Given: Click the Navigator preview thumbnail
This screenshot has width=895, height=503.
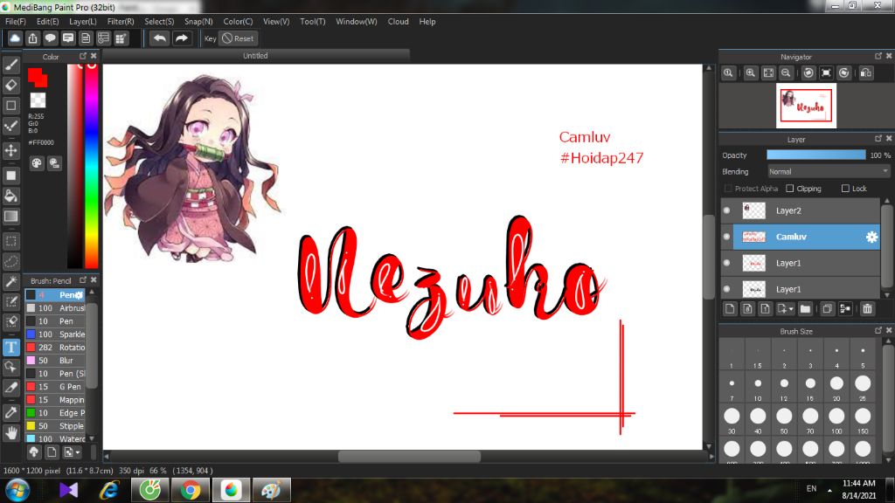Looking at the screenshot, I should tap(806, 106).
